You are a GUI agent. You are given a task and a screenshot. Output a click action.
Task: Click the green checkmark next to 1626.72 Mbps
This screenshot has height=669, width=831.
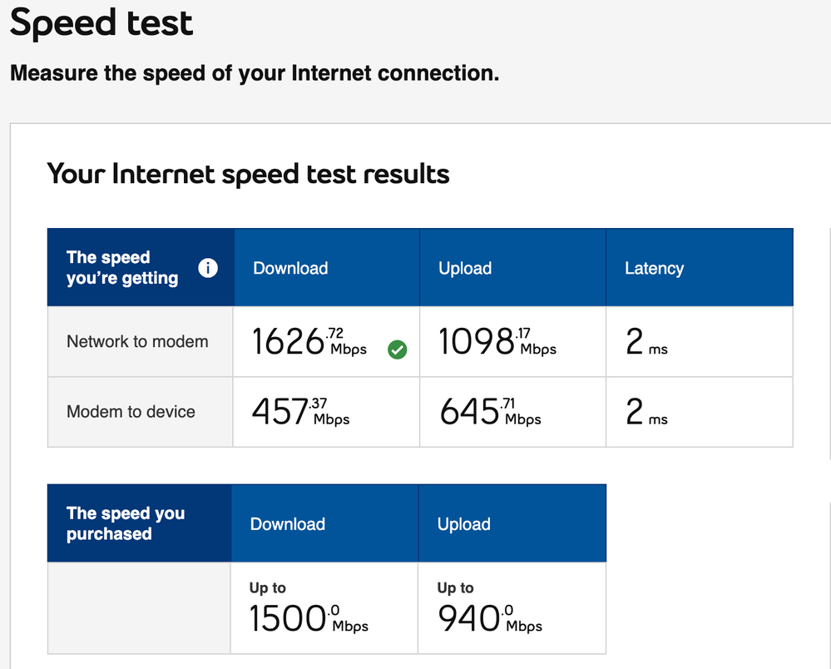398,350
